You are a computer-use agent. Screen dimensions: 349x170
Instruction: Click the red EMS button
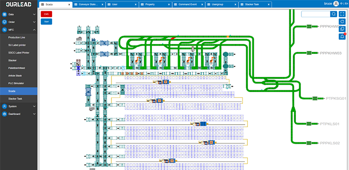[x=46, y=14]
